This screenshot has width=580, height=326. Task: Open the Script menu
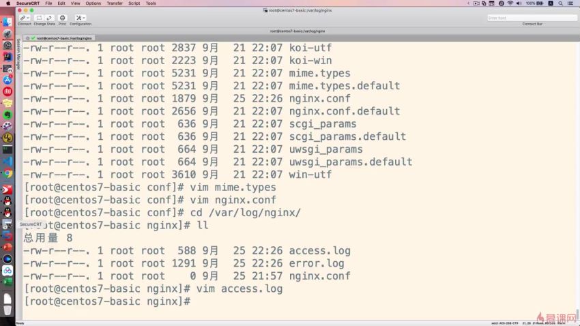click(134, 3)
